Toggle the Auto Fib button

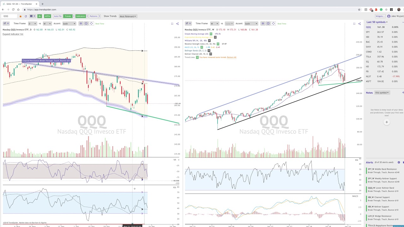tap(58, 16)
